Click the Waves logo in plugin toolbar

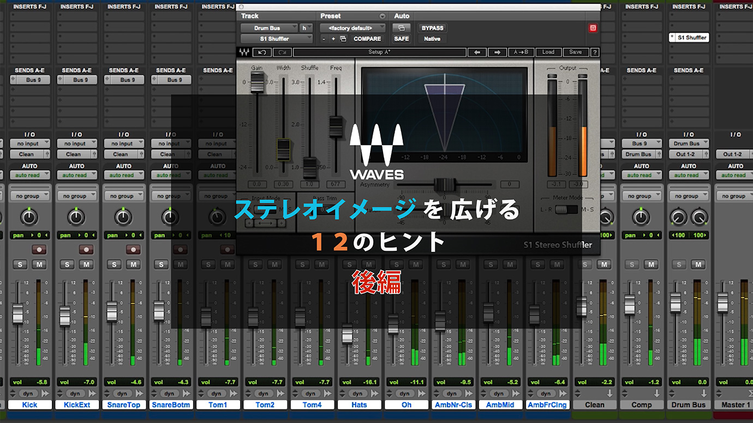[x=243, y=52]
